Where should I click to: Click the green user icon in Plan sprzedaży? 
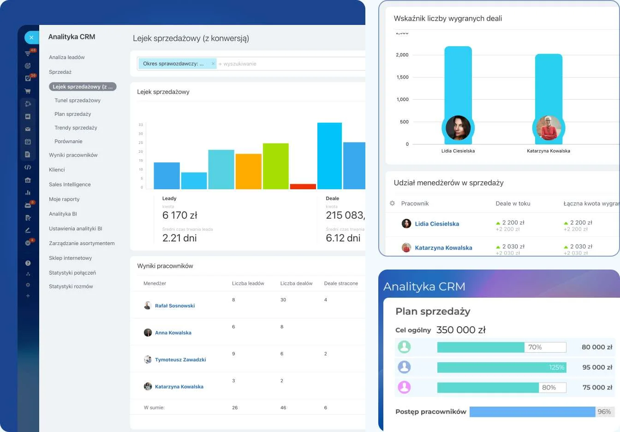404,347
